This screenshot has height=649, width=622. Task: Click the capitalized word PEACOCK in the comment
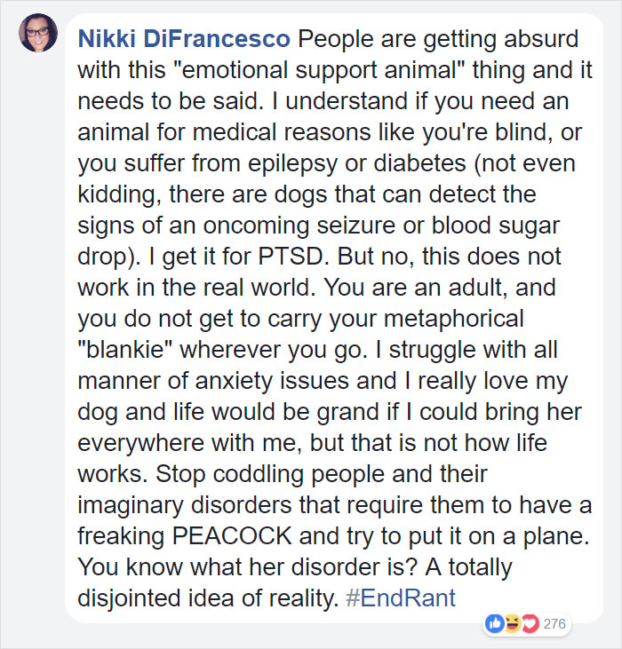pyautogui.click(x=232, y=536)
